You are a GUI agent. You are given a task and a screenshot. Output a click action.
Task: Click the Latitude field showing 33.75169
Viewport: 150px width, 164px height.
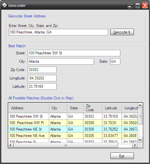42,87
